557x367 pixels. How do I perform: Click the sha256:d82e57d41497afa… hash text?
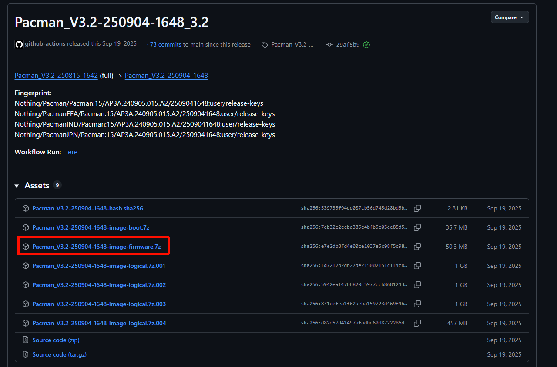click(x=354, y=323)
